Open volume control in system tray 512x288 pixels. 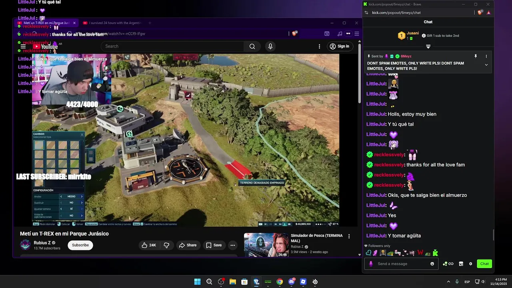[483, 282]
